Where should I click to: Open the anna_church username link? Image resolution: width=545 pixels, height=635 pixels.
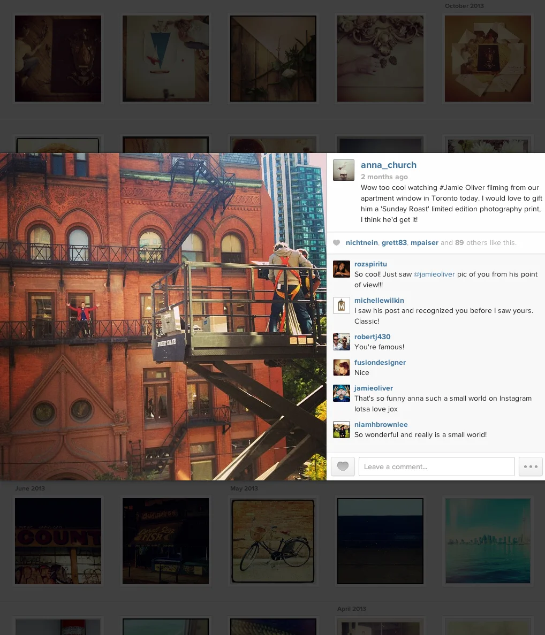click(388, 165)
